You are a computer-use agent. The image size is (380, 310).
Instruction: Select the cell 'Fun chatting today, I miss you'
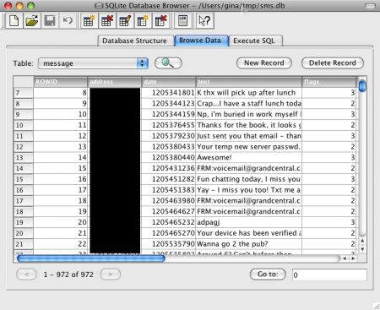[x=249, y=179]
